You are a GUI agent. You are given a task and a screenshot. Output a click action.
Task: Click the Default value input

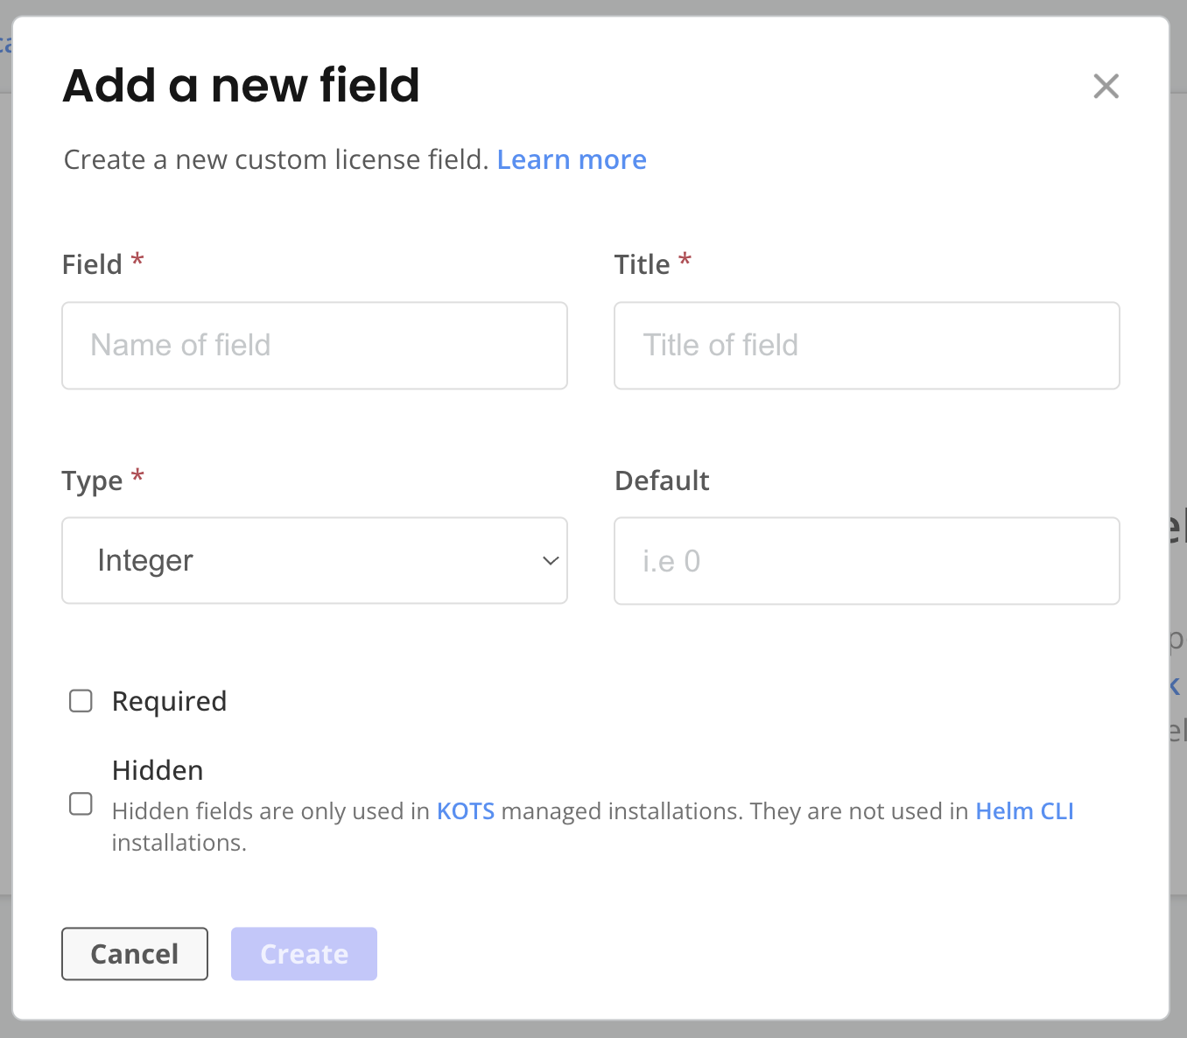(x=867, y=561)
